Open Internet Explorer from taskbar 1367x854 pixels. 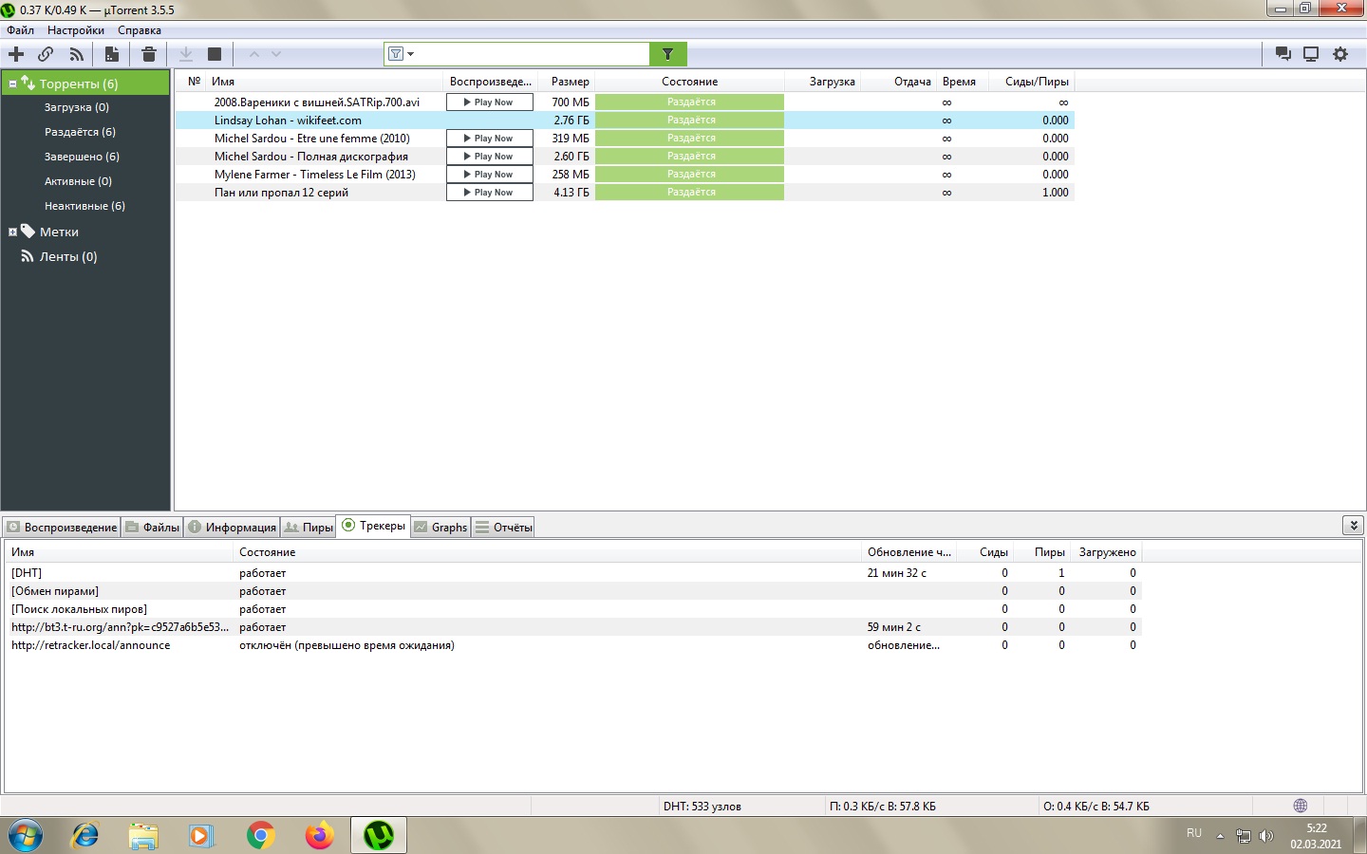click(85, 835)
